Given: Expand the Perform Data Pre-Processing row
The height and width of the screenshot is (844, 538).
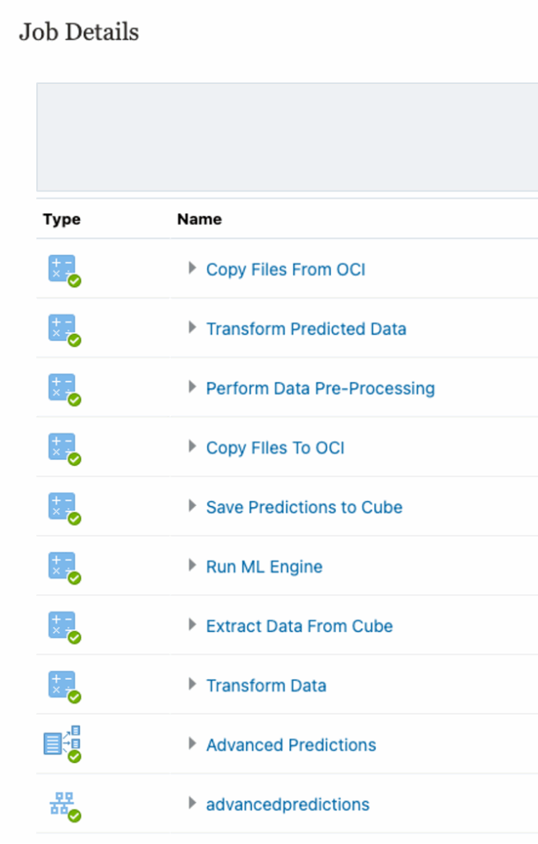Looking at the screenshot, I should (x=192, y=387).
